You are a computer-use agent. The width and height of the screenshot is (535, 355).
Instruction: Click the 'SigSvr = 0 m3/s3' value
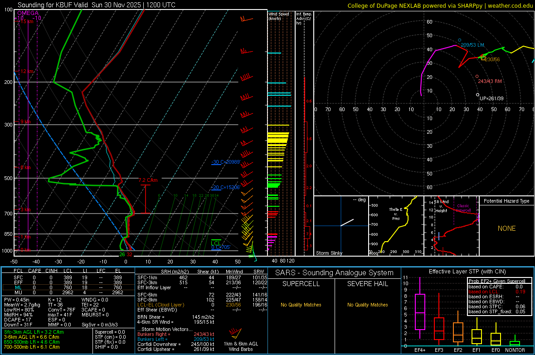(x=100, y=325)
